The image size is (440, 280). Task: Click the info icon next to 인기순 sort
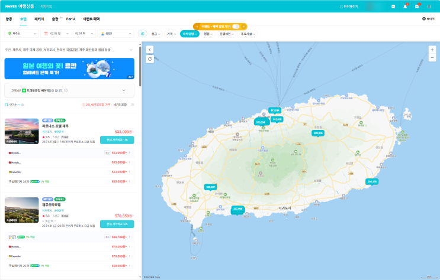[x=23, y=105]
